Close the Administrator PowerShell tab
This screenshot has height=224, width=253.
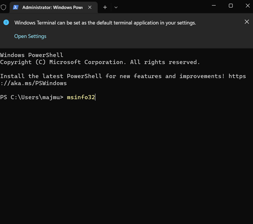89,7
